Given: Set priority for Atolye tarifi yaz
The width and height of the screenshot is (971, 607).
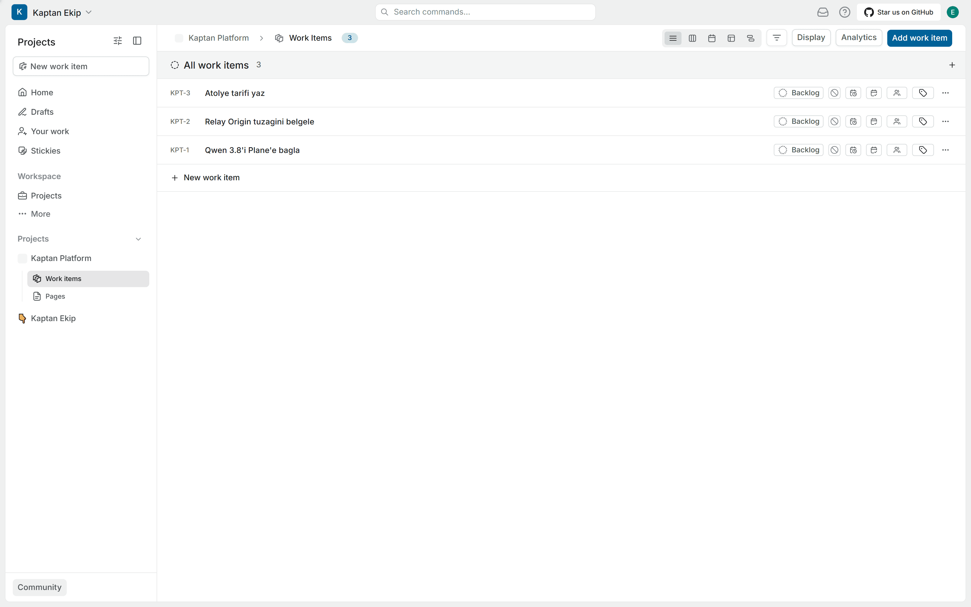Looking at the screenshot, I should coord(834,93).
